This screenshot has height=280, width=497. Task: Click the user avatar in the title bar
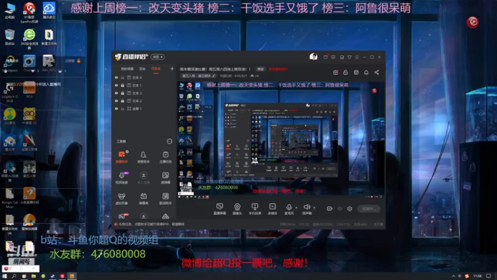[x=313, y=57]
